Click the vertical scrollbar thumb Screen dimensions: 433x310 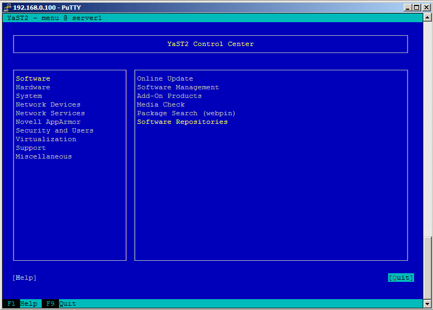pyautogui.click(x=427, y=268)
